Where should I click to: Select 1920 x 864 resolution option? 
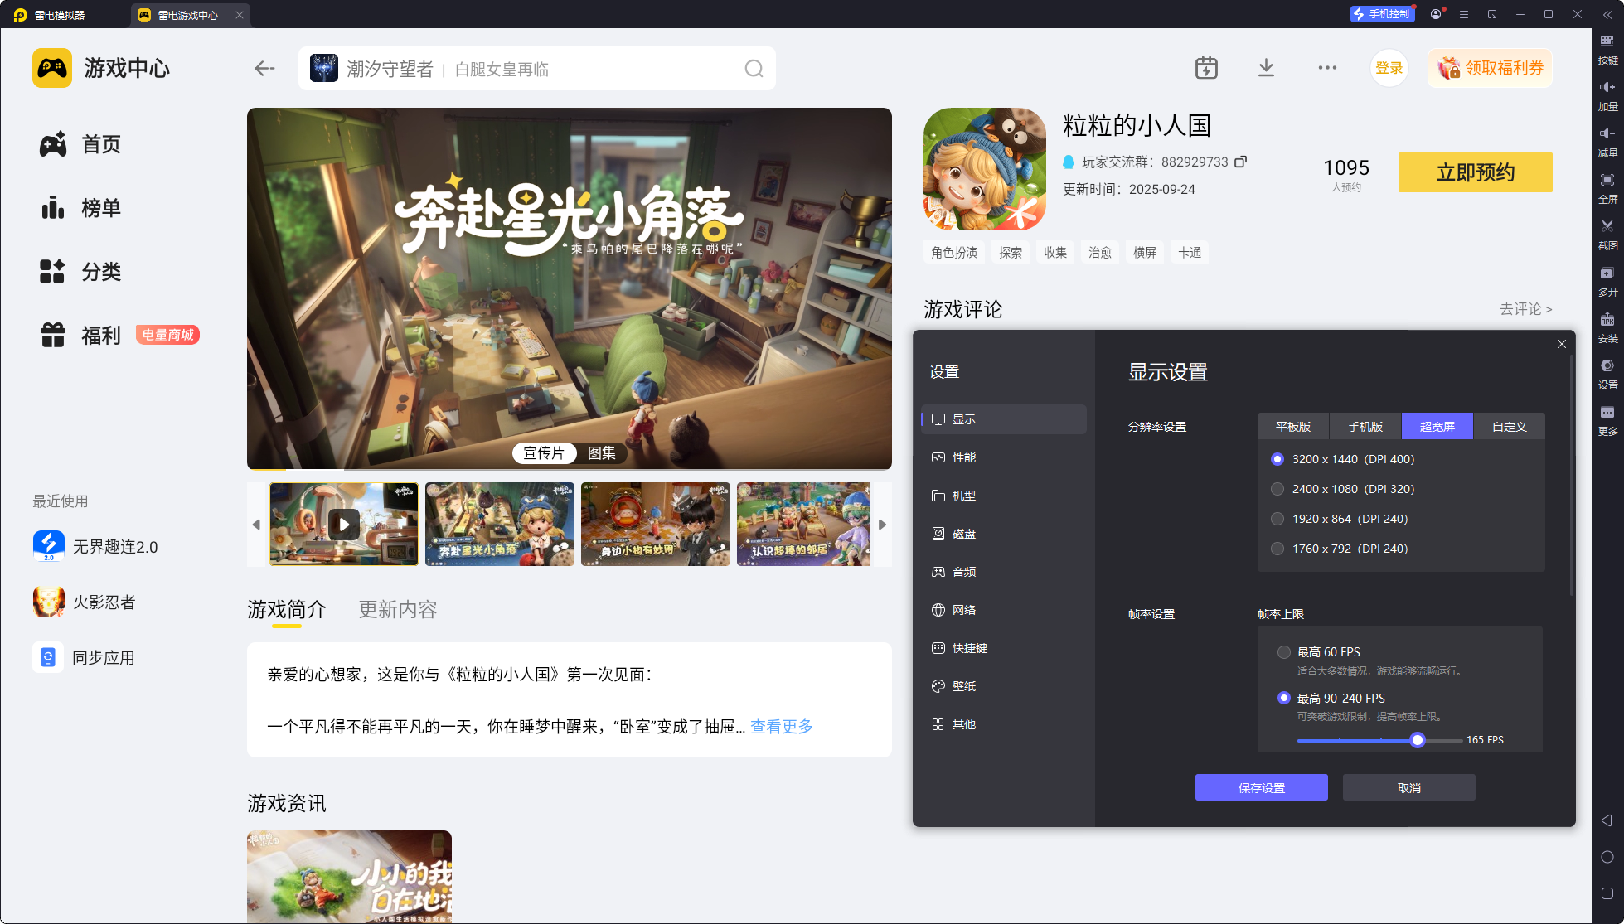[1277, 519]
